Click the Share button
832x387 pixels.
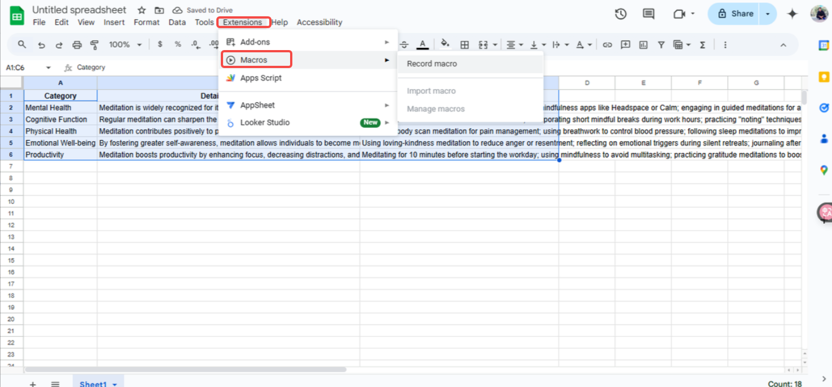tap(735, 14)
